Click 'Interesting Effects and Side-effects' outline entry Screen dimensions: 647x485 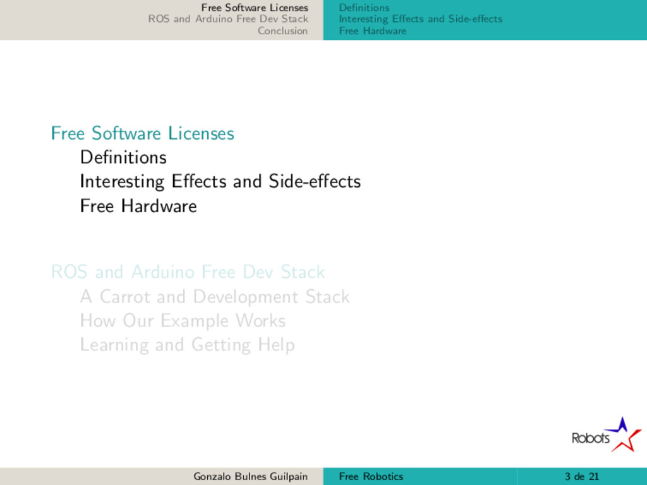point(221,181)
